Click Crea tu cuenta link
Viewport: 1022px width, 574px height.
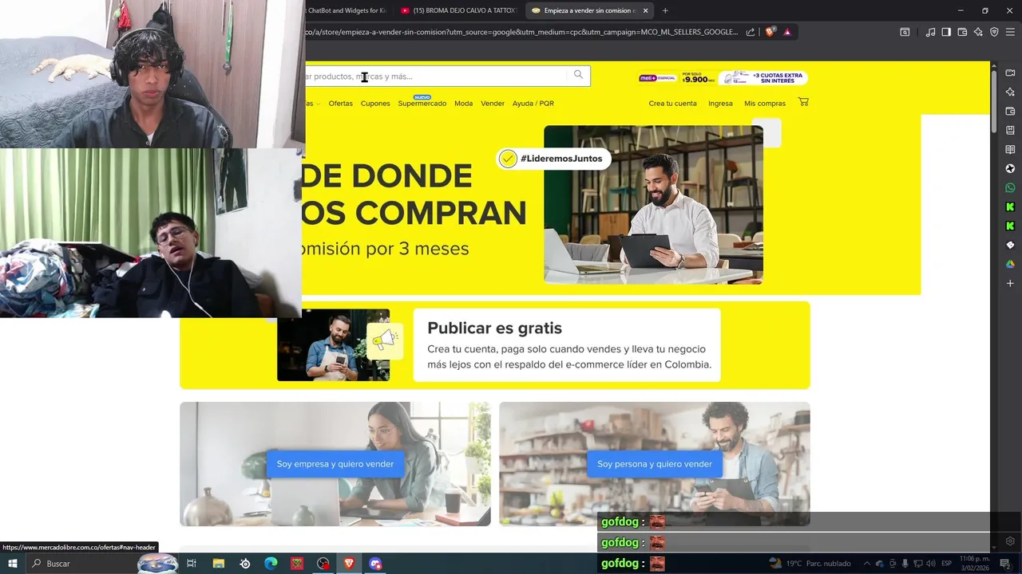tap(672, 104)
